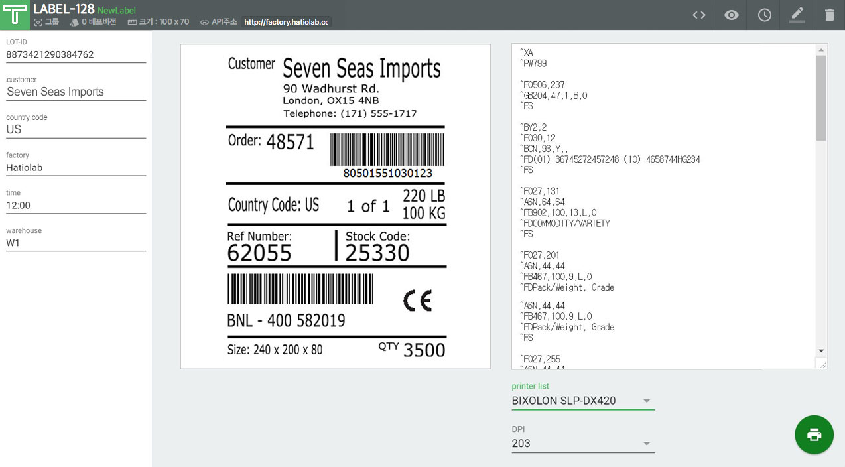This screenshot has width=845, height=467.
Task: Open the code view brackets icon
Action: (x=699, y=15)
